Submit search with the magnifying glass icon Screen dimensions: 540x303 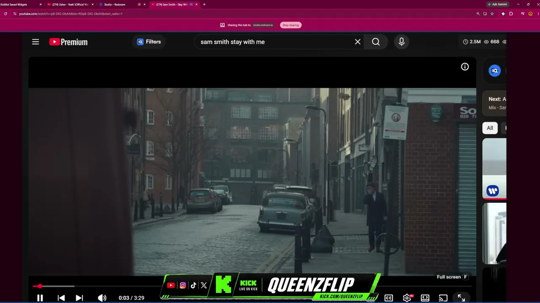(x=376, y=42)
